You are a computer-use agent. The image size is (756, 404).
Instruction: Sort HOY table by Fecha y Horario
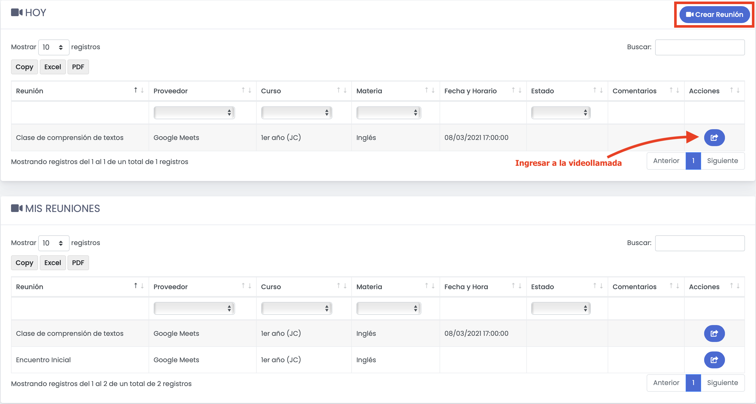(516, 90)
